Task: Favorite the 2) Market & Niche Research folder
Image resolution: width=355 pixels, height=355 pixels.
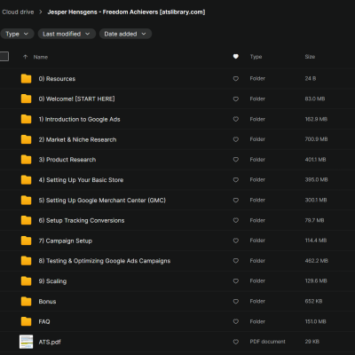Action: point(236,139)
